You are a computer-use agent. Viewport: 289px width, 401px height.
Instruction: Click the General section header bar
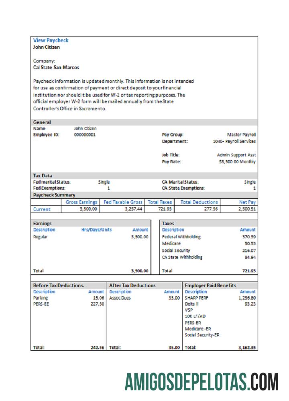pyautogui.click(x=42, y=122)
